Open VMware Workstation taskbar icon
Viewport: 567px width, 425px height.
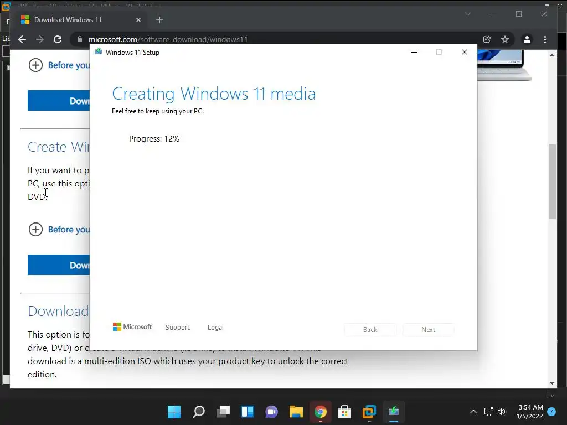pos(369,412)
